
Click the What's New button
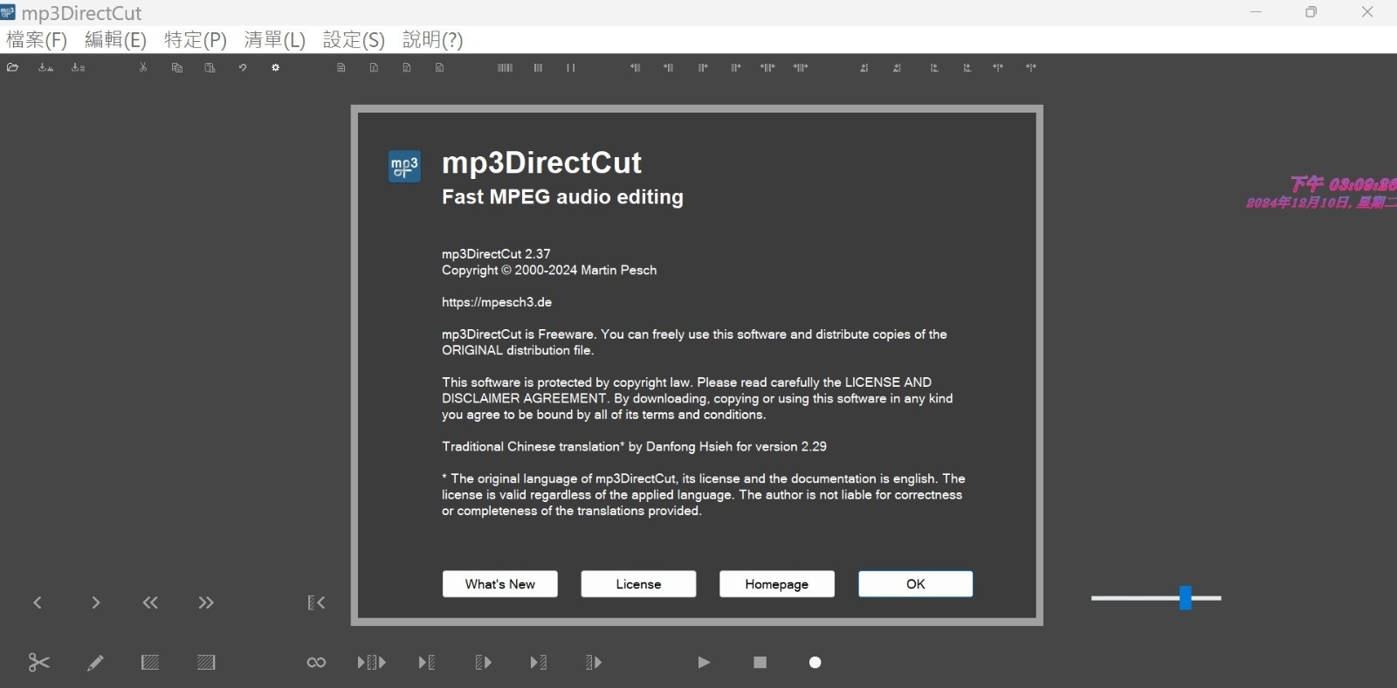pyautogui.click(x=499, y=584)
